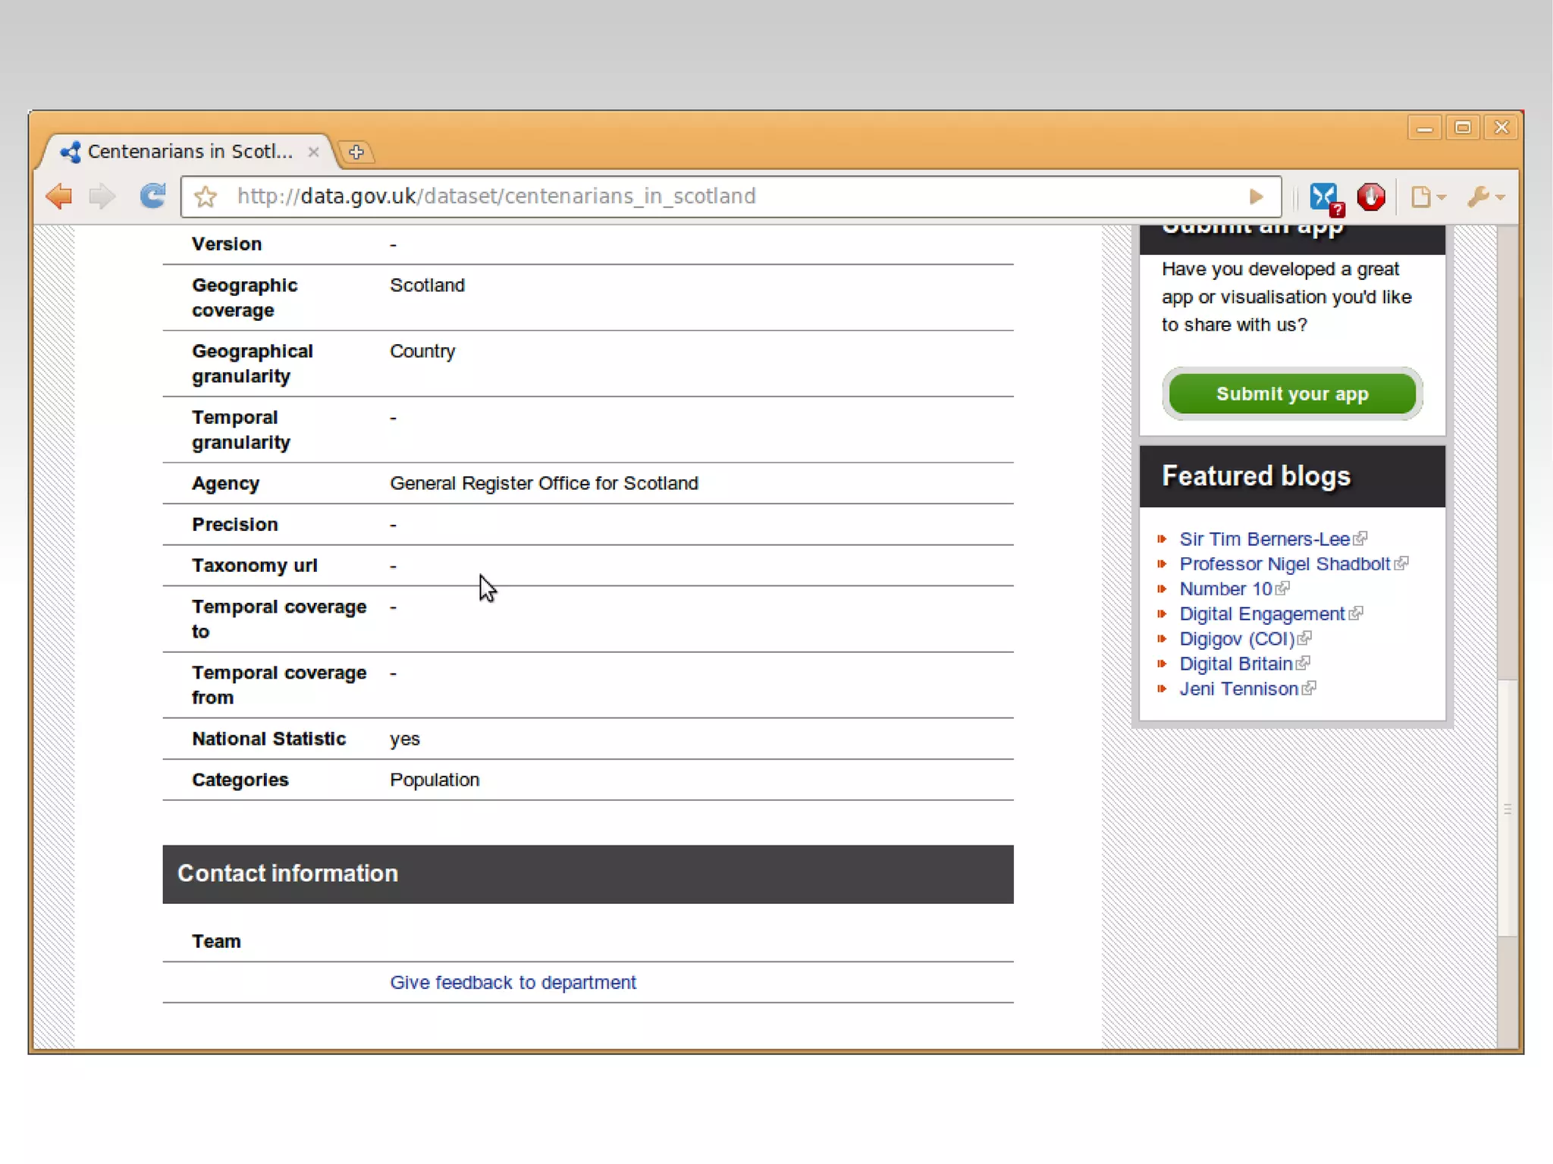Click the go arrow in address bar

[x=1256, y=197]
